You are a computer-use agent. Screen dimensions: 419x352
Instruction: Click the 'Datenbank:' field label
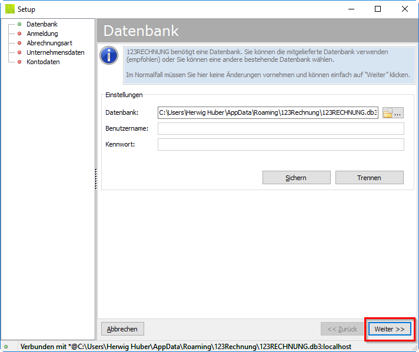pos(122,112)
